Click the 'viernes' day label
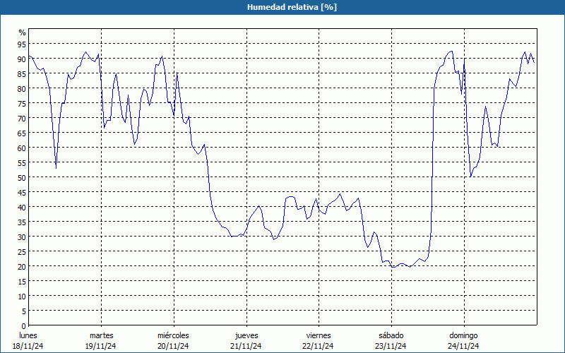 point(319,335)
